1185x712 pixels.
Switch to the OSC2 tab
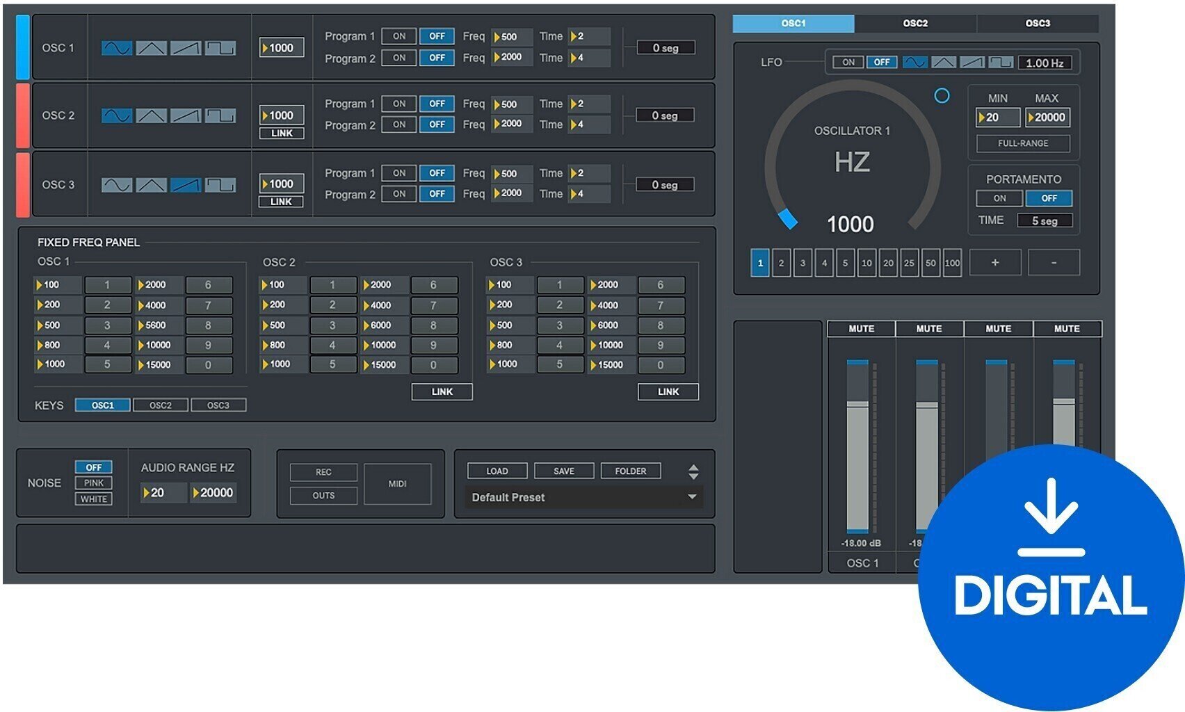pyautogui.click(x=916, y=23)
